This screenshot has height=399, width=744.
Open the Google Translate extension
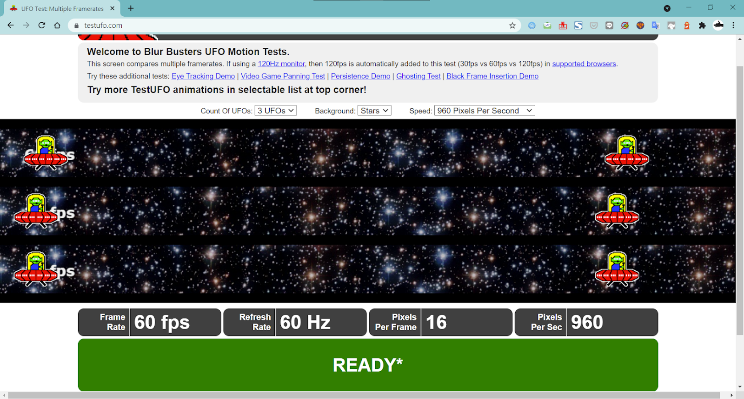656,26
